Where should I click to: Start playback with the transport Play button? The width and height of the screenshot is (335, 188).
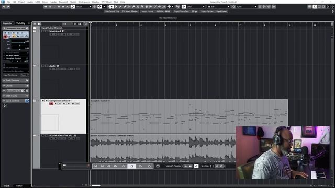pos(140,166)
